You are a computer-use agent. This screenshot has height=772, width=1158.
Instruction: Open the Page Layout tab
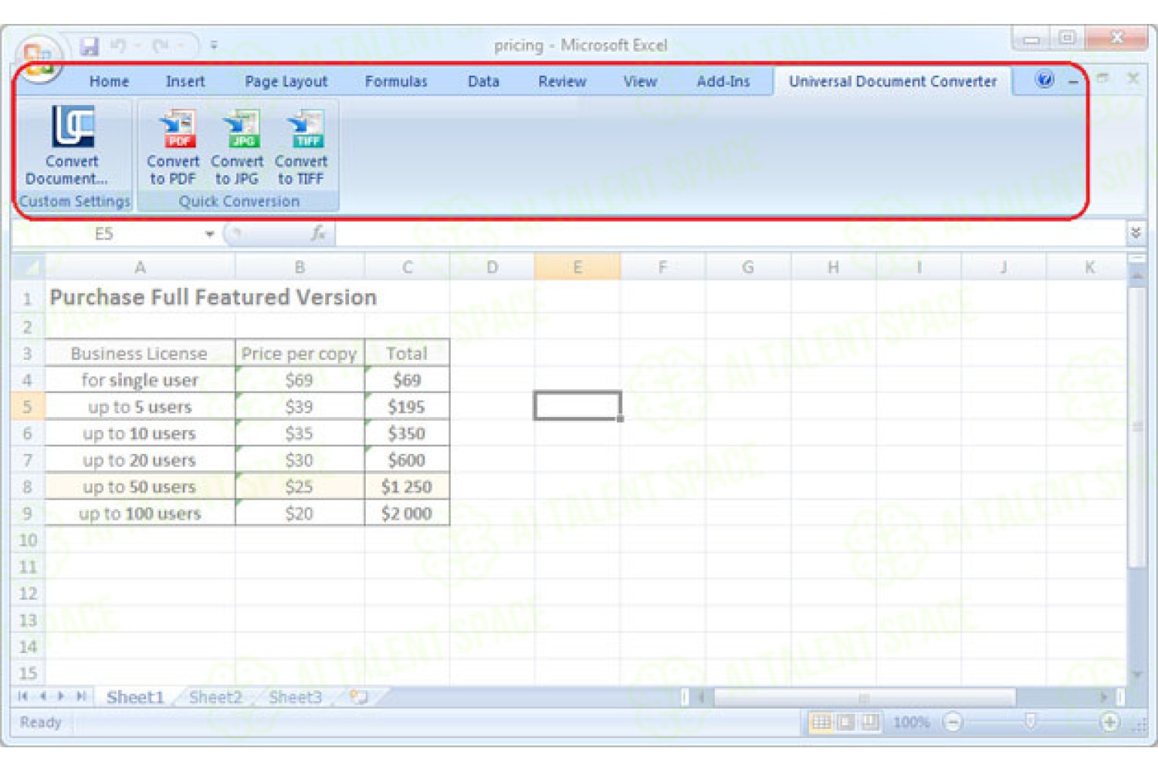click(x=286, y=81)
